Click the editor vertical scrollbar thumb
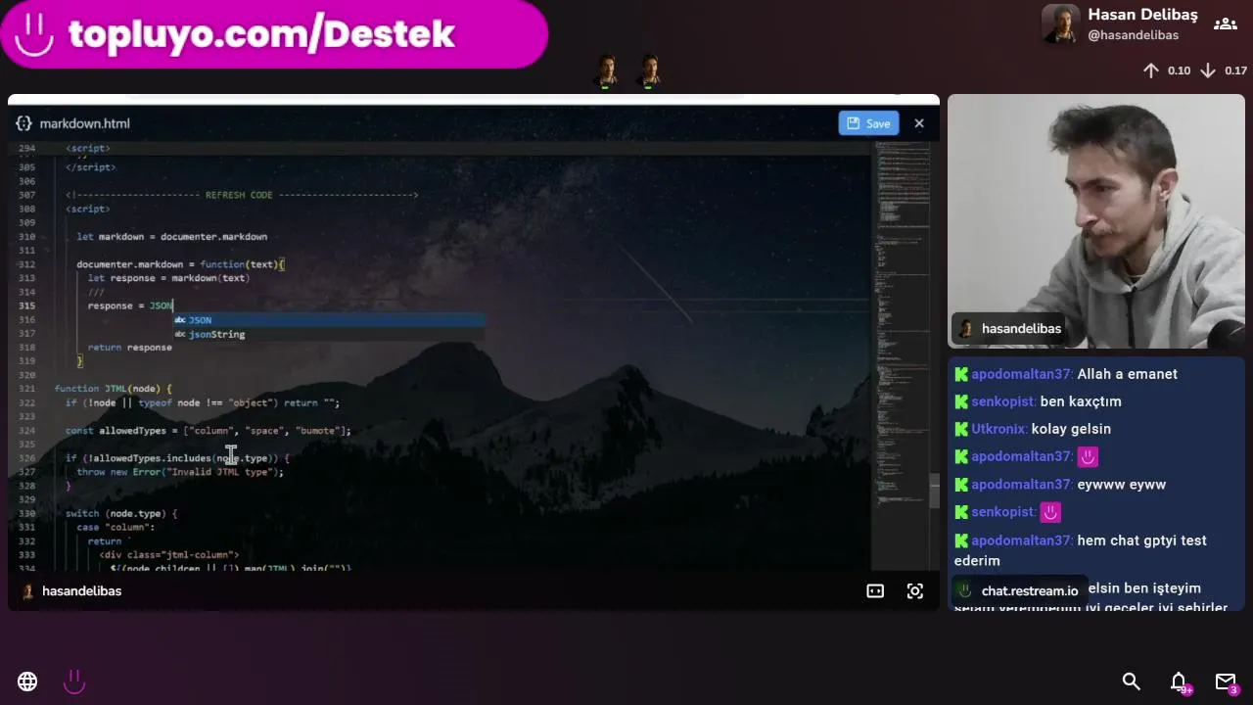 [935, 491]
